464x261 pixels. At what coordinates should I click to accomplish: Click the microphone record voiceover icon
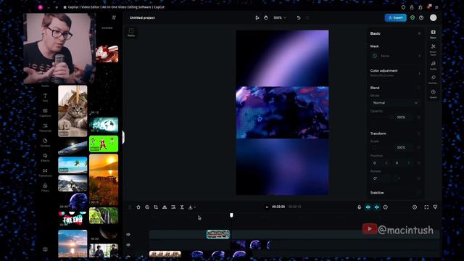(x=360, y=207)
